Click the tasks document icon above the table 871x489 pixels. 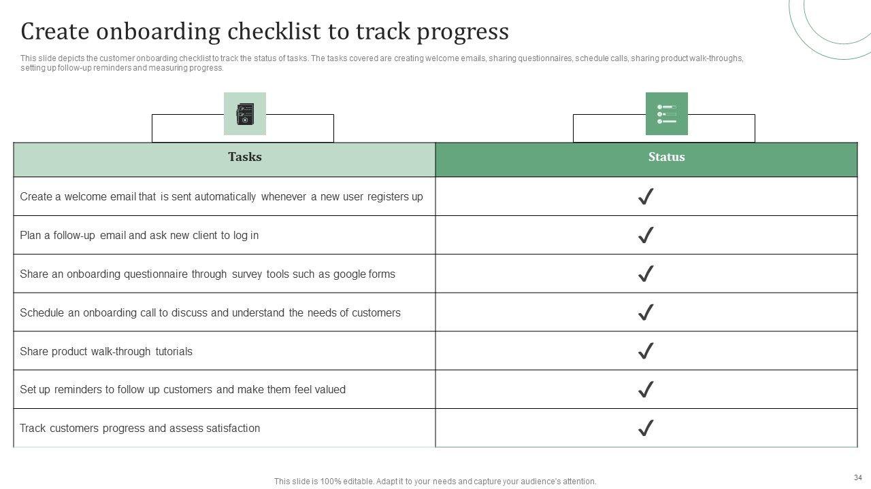(245, 113)
